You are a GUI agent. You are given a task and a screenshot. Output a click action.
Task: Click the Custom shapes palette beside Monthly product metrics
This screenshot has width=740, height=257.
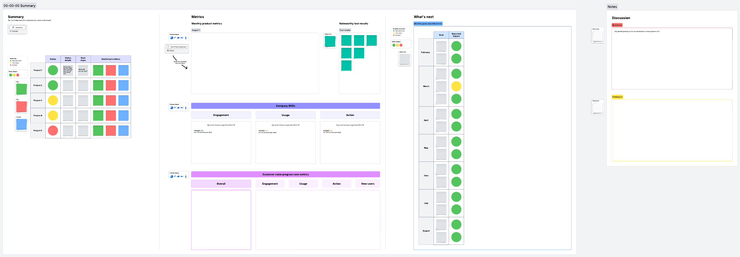click(179, 37)
